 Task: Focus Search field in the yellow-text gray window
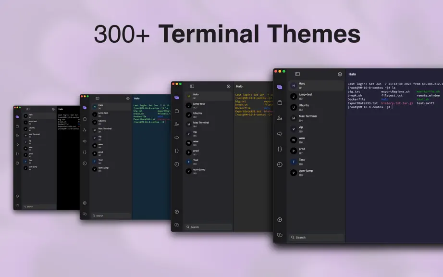208,227
